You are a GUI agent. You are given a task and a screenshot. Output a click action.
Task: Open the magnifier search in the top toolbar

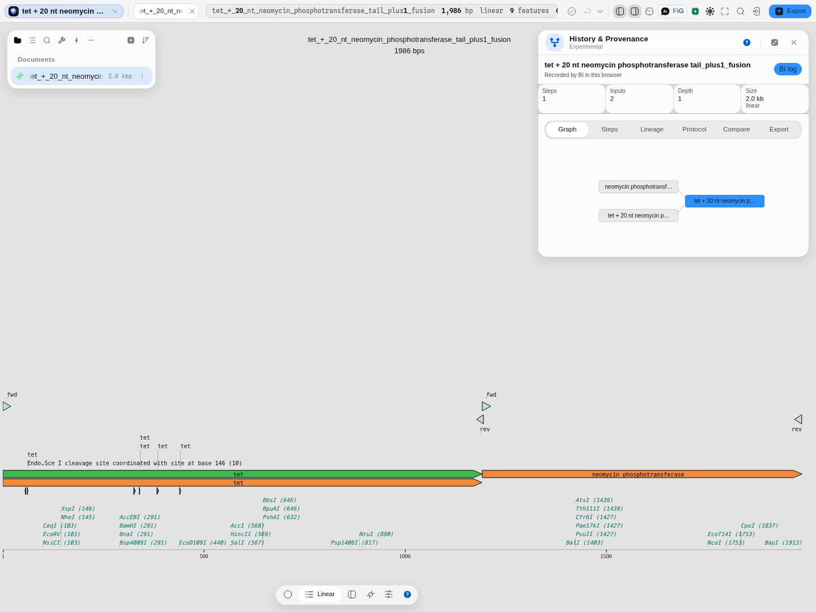[741, 11]
